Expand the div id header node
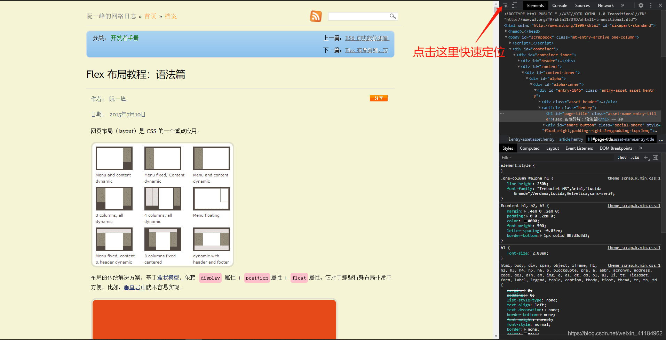 519,61
